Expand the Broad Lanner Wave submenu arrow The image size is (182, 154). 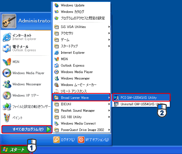(x=109, y=98)
